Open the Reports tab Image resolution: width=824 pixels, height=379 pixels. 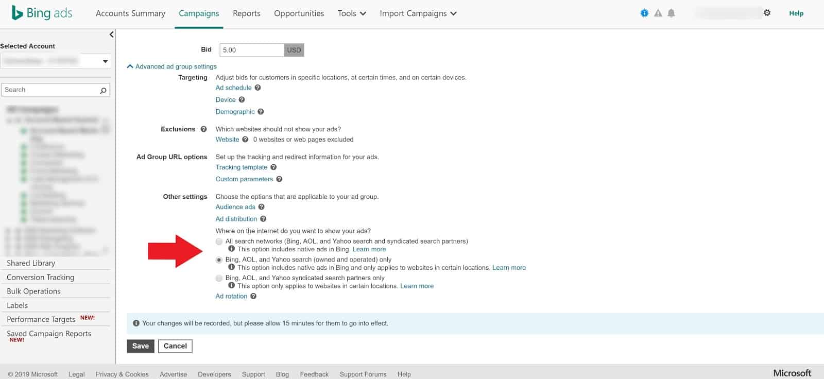[x=247, y=13]
